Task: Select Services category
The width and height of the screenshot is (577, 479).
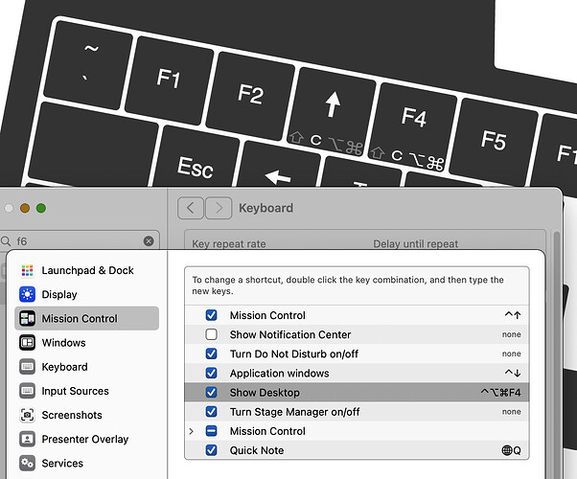Action: point(87,463)
